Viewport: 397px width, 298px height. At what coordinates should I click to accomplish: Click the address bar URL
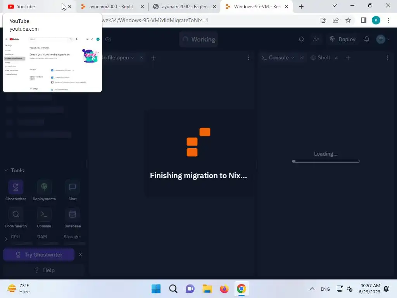(x=155, y=20)
